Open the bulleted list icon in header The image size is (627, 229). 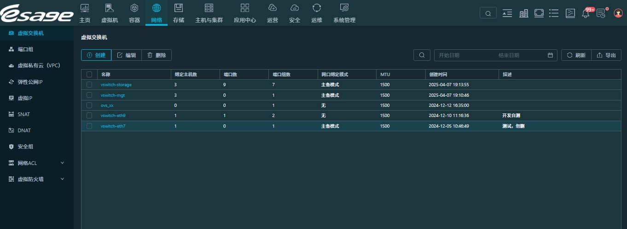coord(554,13)
